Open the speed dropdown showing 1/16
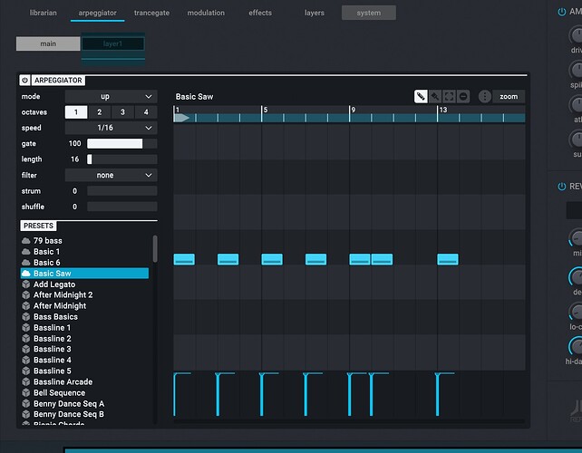 111,128
